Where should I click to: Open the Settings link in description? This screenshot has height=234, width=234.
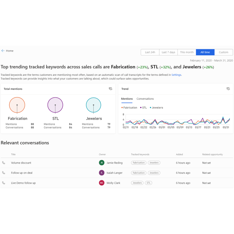coord(176,75)
